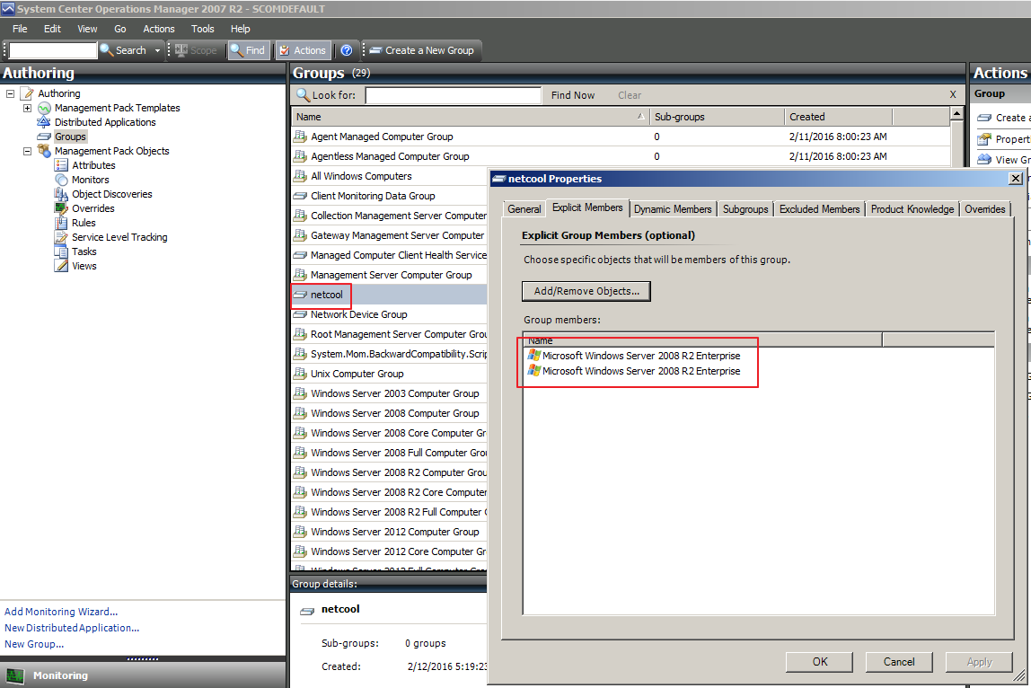Switch to the Product Knowledge tab

coord(912,209)
